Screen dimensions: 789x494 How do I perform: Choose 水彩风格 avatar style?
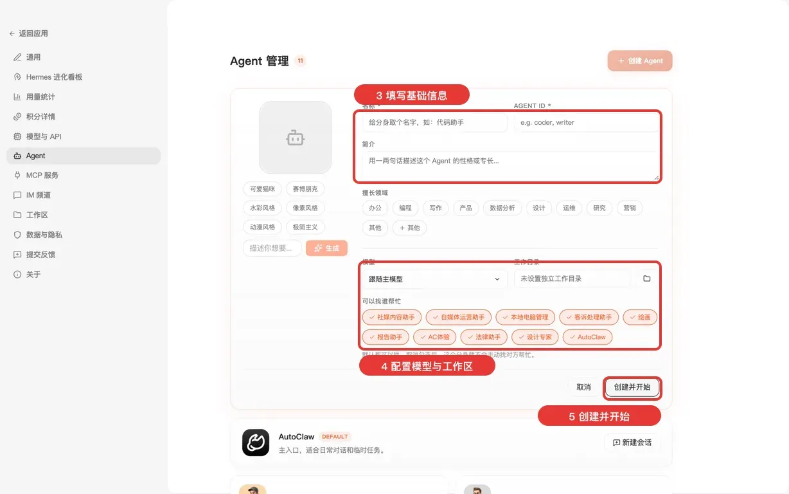(262, 208)
